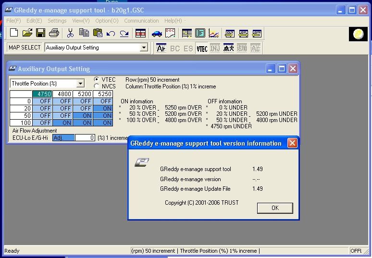Expand the Throttle Position (%) dropdown
This screenshot has width=372, height=258.
coord(80,84)
